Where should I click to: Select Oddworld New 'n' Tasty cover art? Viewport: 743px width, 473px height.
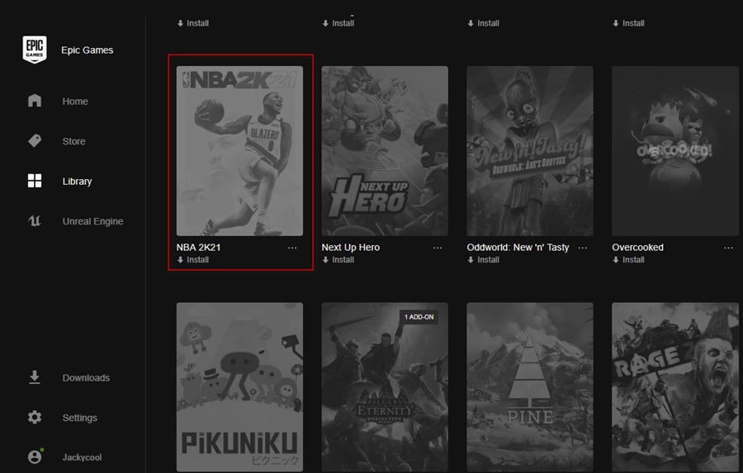click(x=530, y=151)
